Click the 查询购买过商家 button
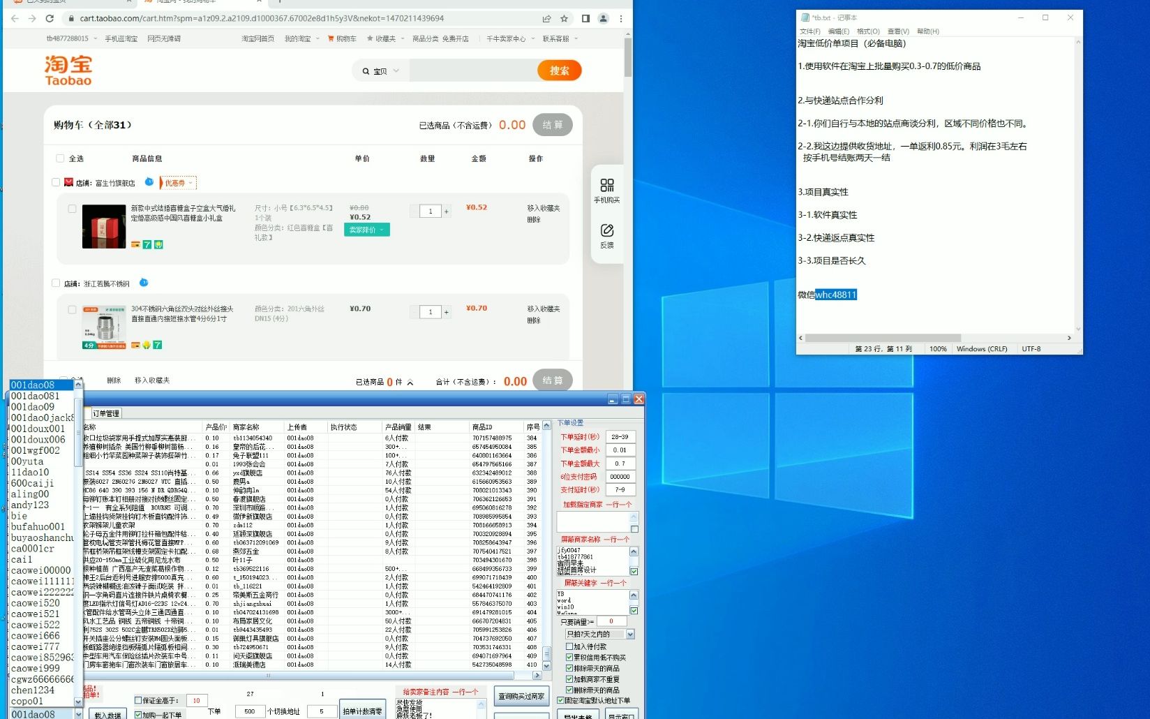This screenshot has width=1150, height=719. [x=521, y=696]
